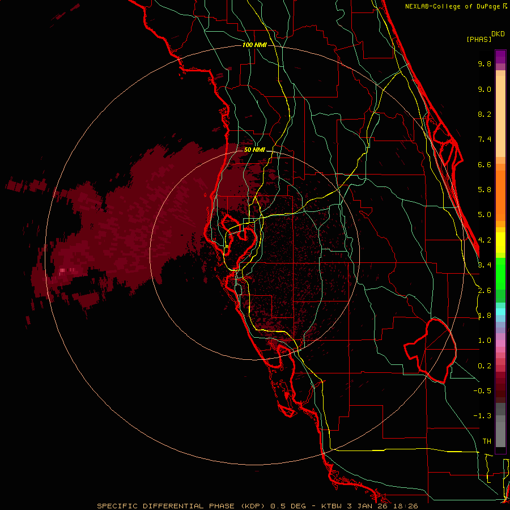The height and width of the screenshot is (510, 510).
Task: Select the 100 NMI range ring label
Action: pos(254,45)
